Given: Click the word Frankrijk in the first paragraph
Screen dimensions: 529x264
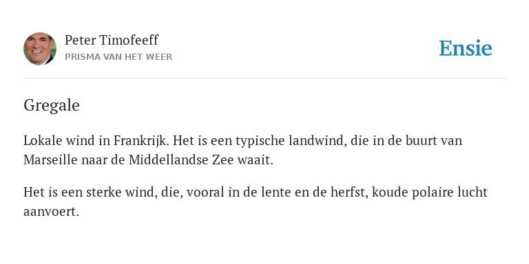Looking at the screenshot, I should tap(141, 140).
